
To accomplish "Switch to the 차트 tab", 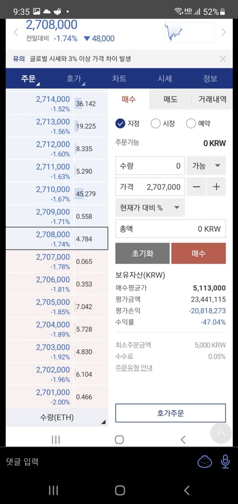I will (x=119, y=78).
